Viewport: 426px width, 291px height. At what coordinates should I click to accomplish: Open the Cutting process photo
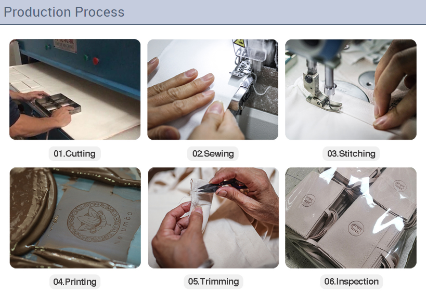point(75,89)
